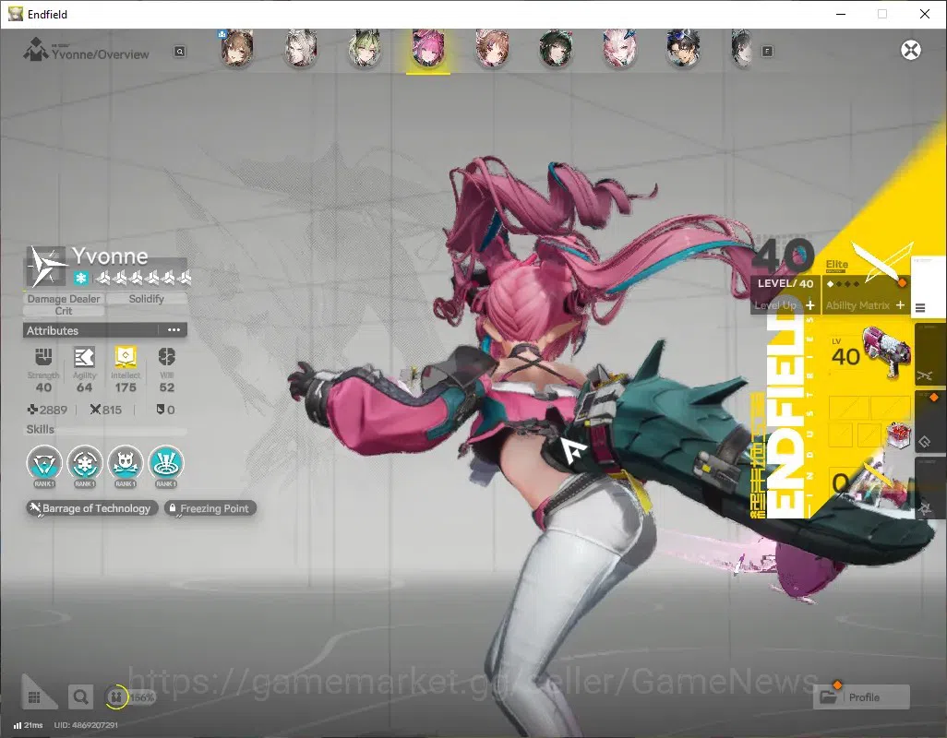Viewport: 947px width, 738px height.
Task: Click the 21ms network latency indicator
Action: (x=29, y=725)
